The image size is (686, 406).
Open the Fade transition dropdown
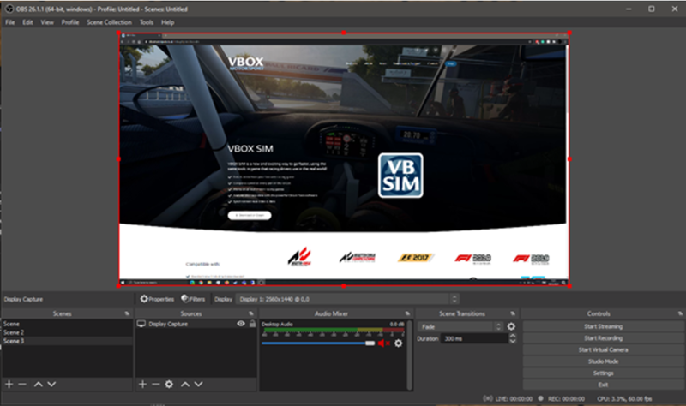pos(460,326)
